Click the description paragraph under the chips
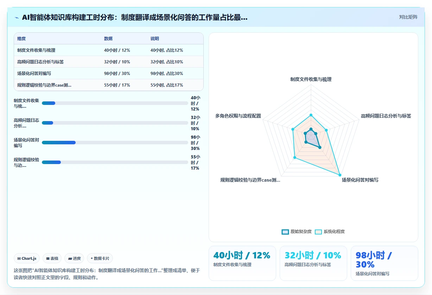 (x=107, y=274)
